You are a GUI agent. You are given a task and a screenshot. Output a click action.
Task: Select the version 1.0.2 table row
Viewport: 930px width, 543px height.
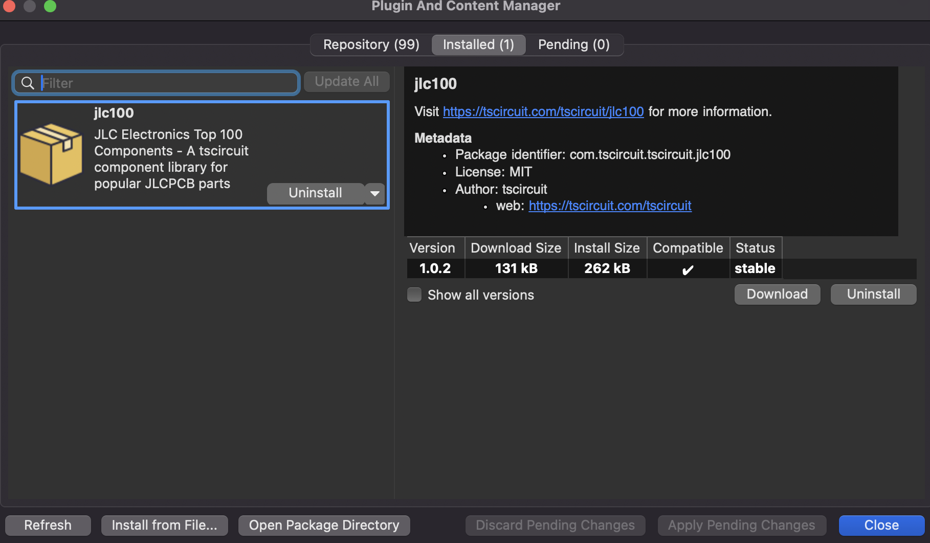435,268
